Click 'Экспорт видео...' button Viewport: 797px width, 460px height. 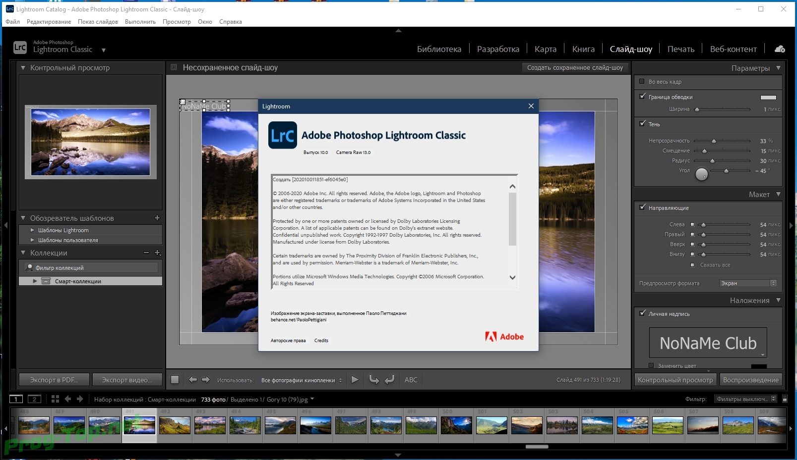pyautogui.click(x=127, y=380)
